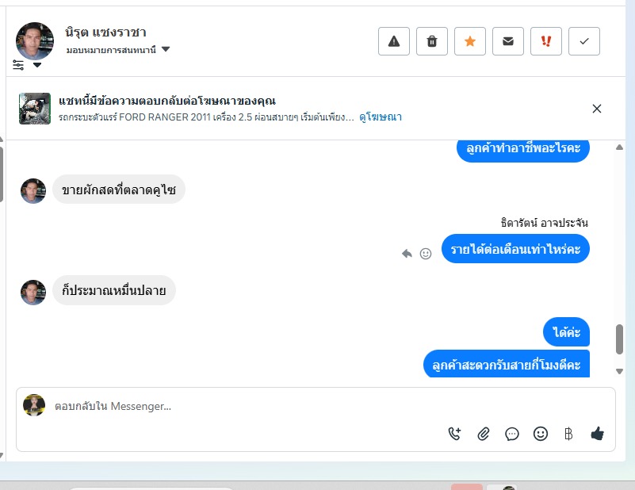Image resolution: width=635 pixels, height=490 pixels.
Task: Open saved replies speech bubble icon
Action: point(512,434)
